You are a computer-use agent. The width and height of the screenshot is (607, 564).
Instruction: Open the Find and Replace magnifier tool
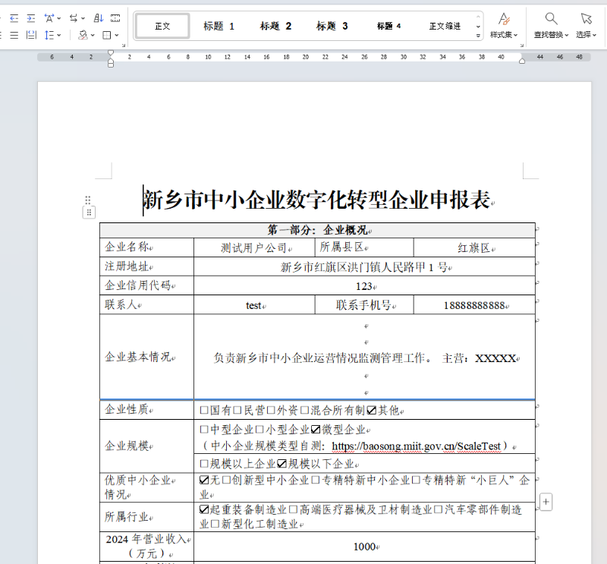click(x=551, y=19)
